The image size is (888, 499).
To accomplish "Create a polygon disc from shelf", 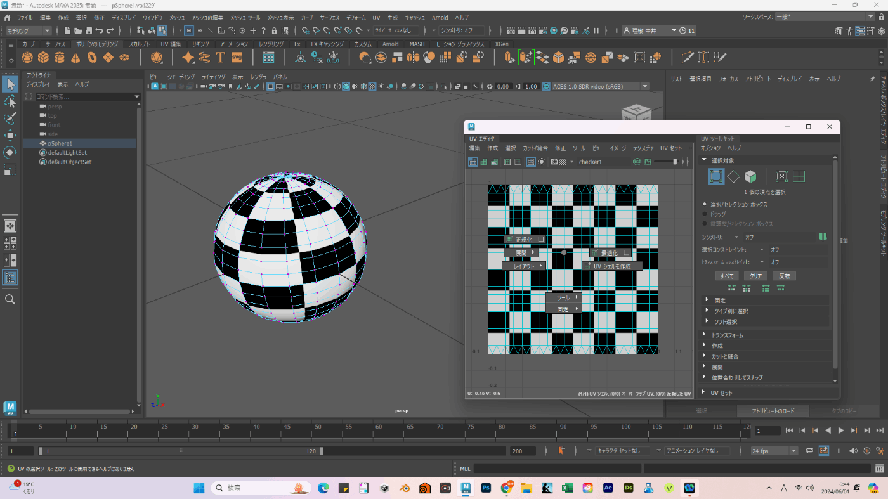I will click(x=124, y=58).
